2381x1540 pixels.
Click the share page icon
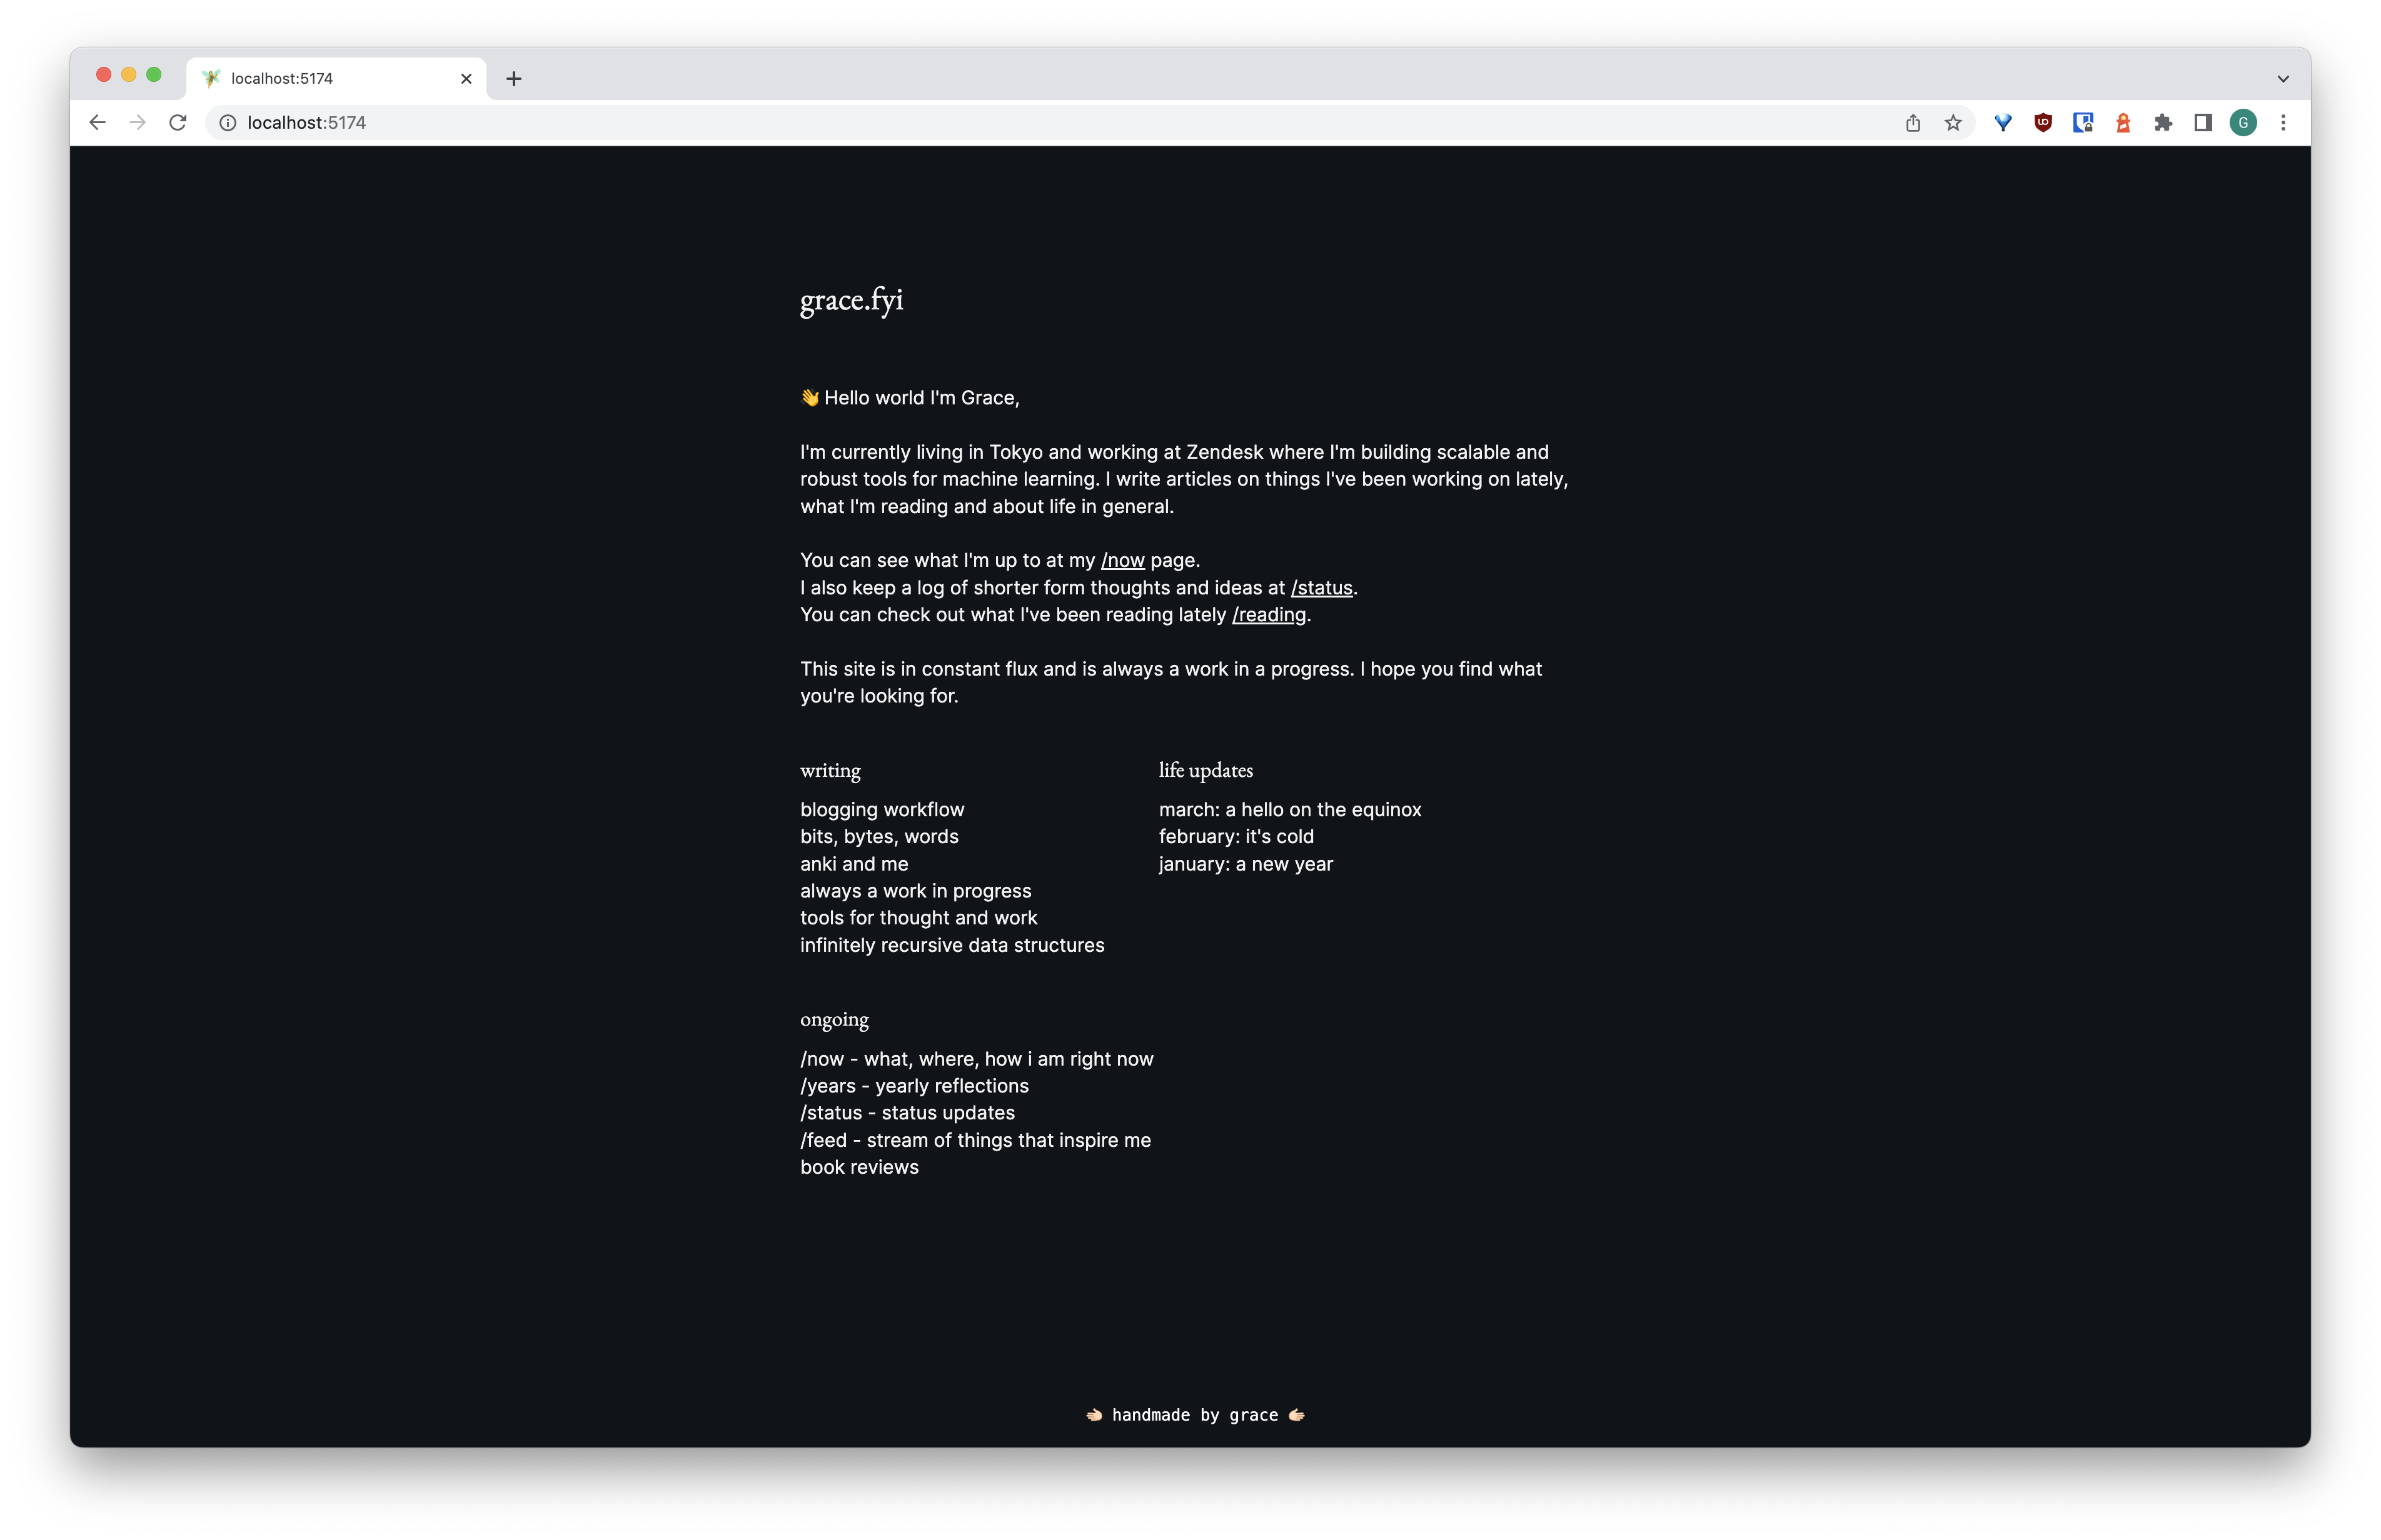point(1913,123)
